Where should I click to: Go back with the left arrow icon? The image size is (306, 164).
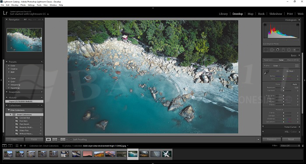(x=21, y=146)
